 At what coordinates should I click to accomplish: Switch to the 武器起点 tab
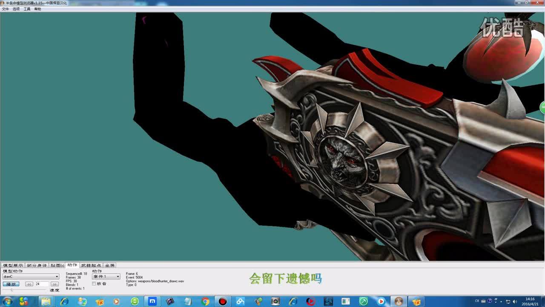click(x=91, y=265)
